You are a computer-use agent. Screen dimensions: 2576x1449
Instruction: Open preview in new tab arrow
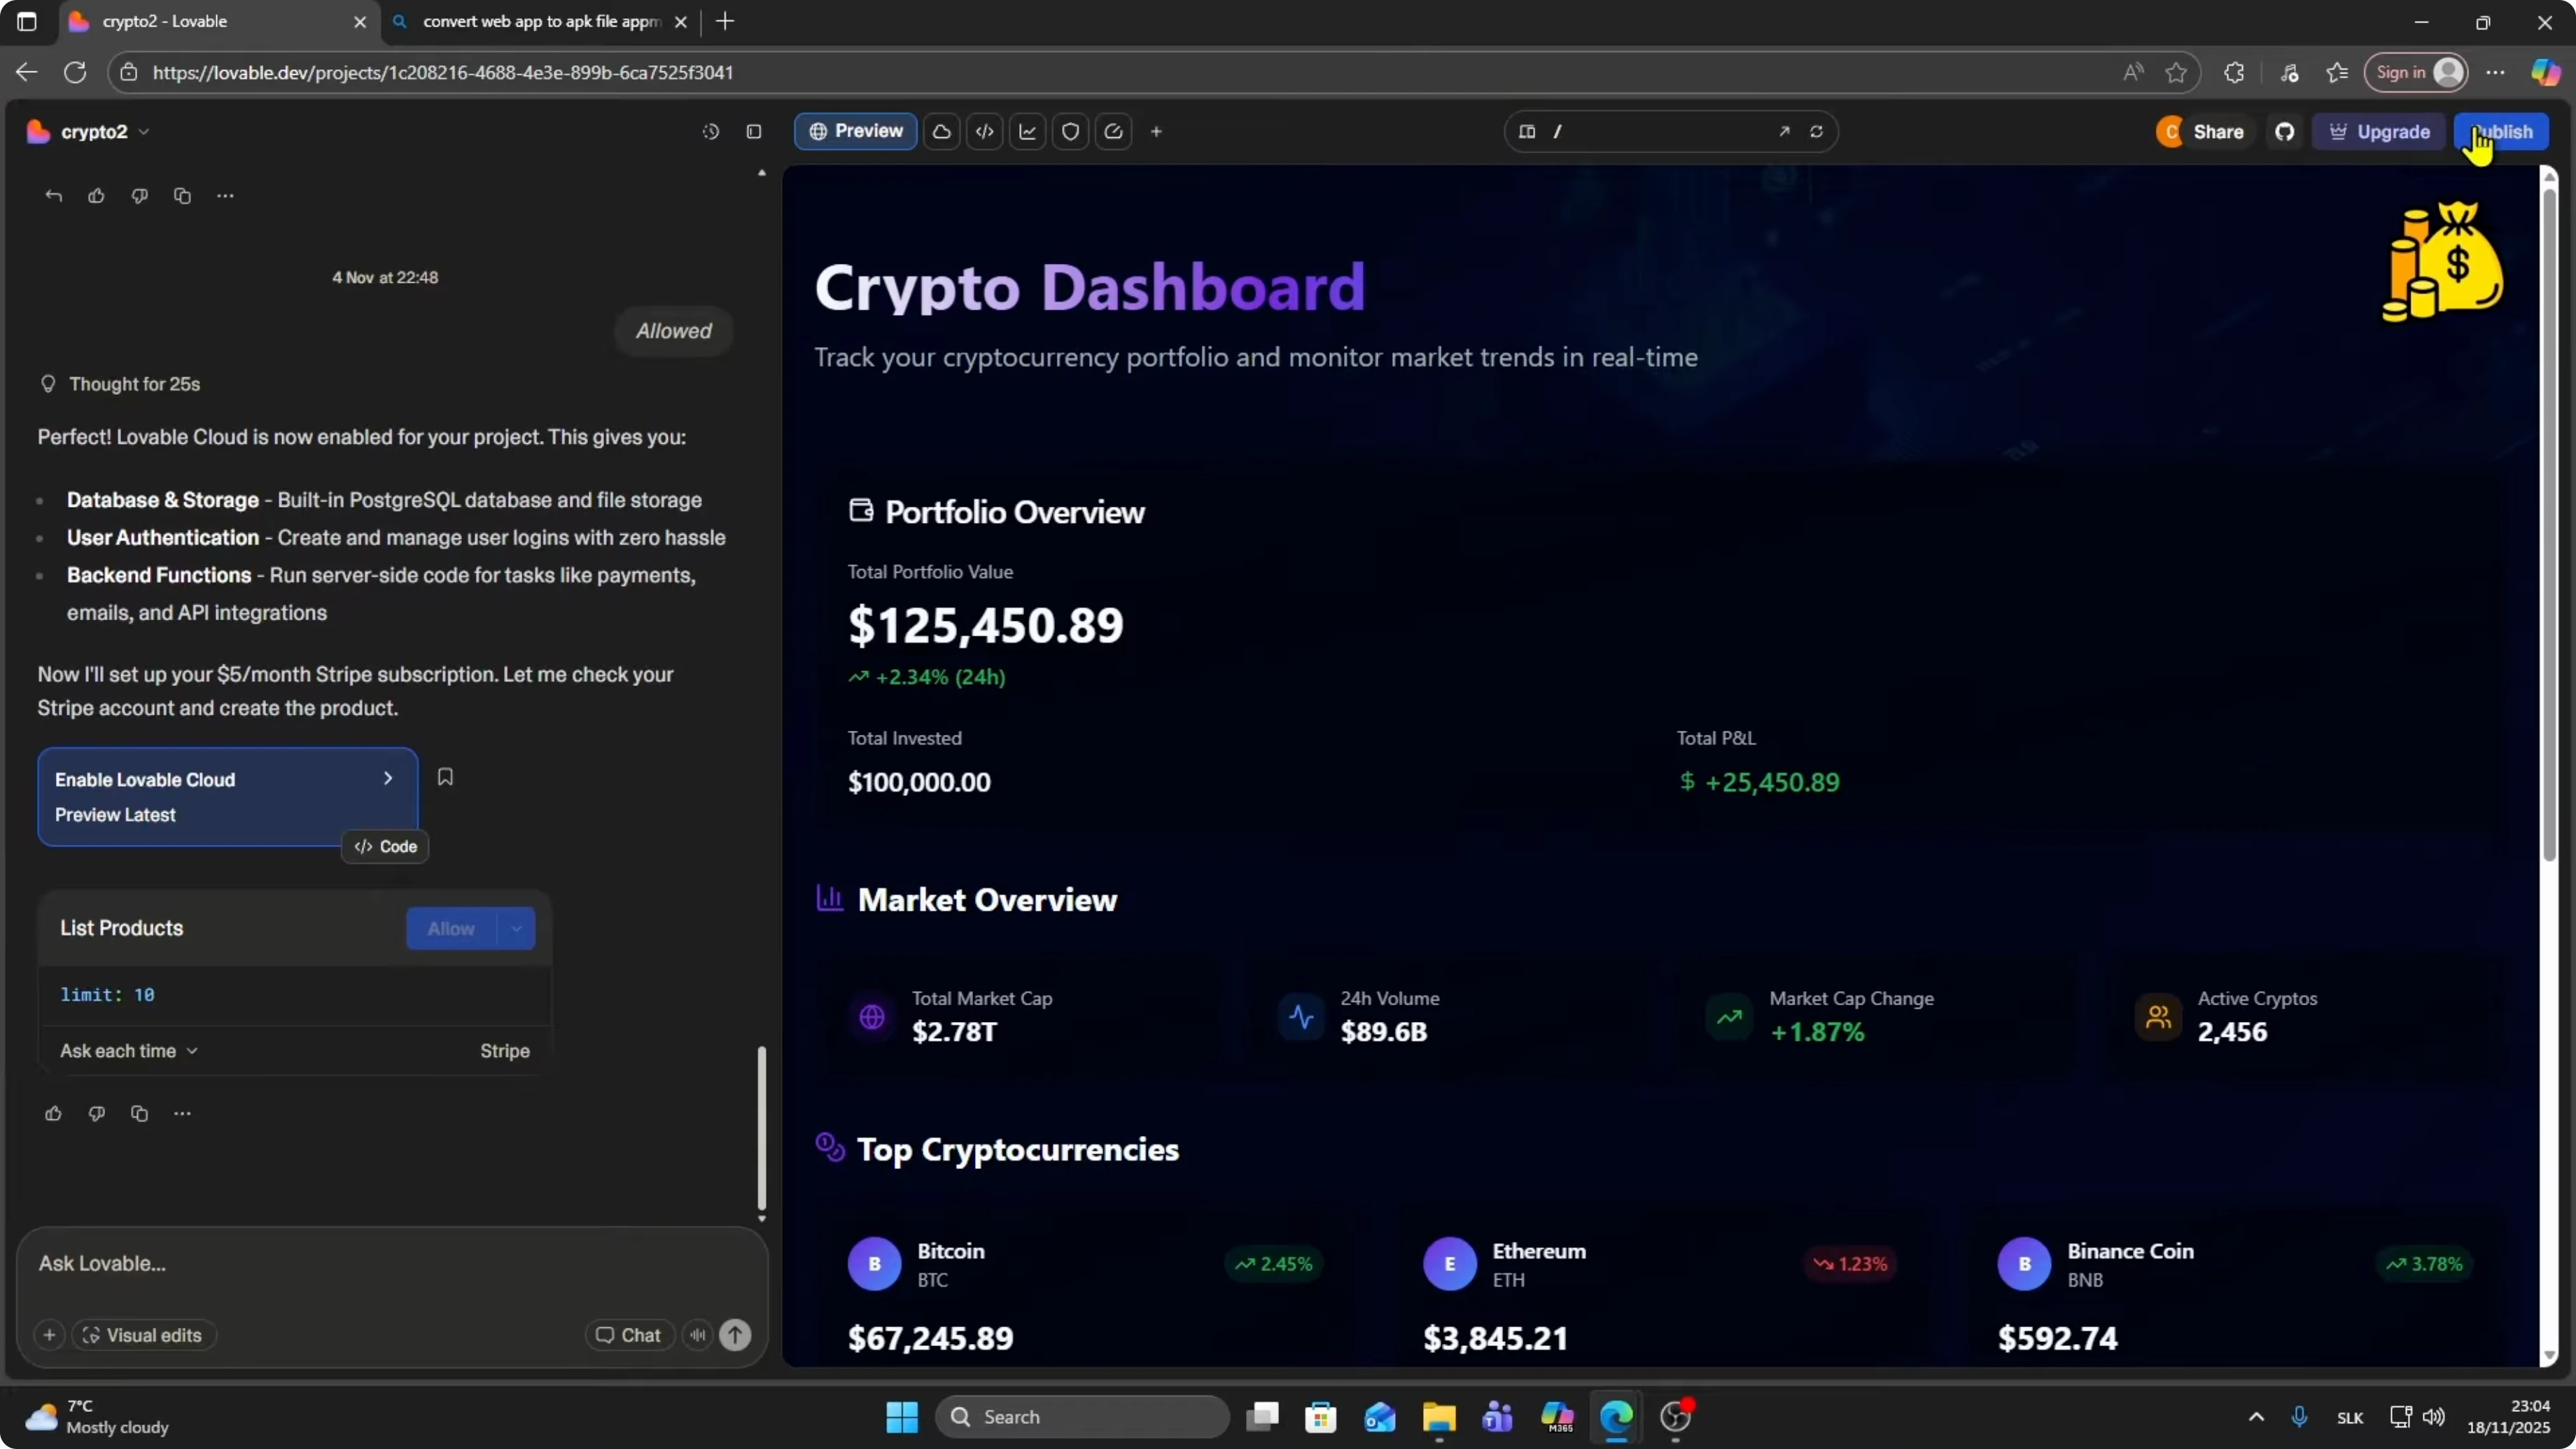pyautogui.click(x=1784, y=131)
